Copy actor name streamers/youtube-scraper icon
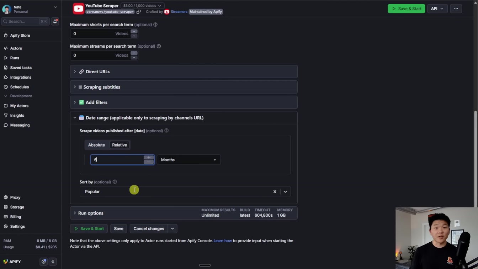Viewport: 478px width, 269px height. point(139,12)
